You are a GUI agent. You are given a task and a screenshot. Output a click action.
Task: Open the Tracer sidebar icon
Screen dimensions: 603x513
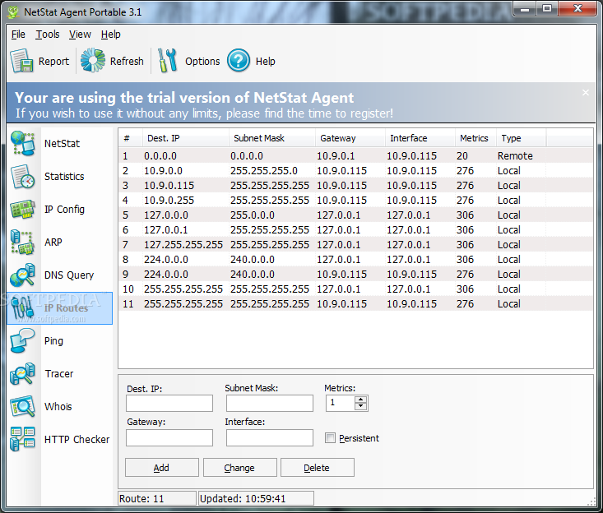[23, 374]
